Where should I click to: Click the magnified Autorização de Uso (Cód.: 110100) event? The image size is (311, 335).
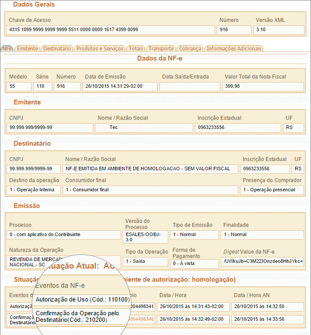tap(83, 300)
